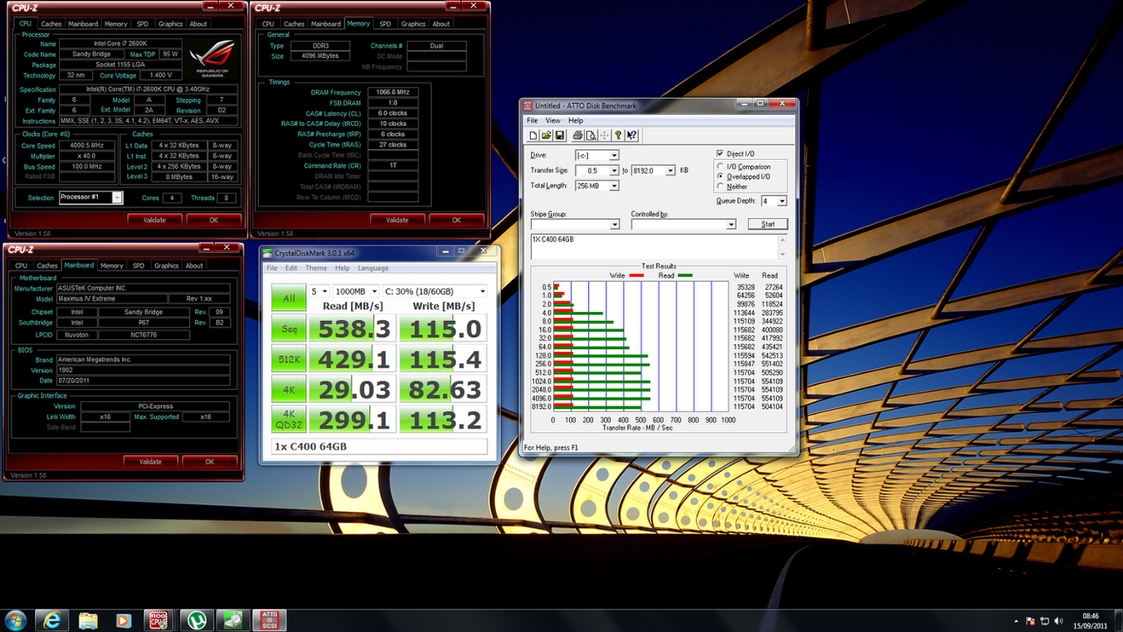Open file icon in ATTO toolbar
The height and width of the screenshot is (632, 1123).
546,135
